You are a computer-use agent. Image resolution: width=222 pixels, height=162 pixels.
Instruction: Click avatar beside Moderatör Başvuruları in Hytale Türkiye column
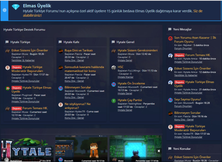[8, 68]
